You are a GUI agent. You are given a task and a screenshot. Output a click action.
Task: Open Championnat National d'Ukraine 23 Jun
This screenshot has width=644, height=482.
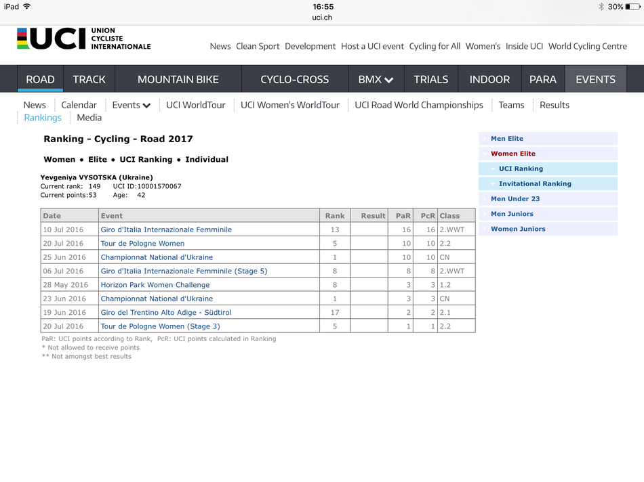[x=157, y=299]
